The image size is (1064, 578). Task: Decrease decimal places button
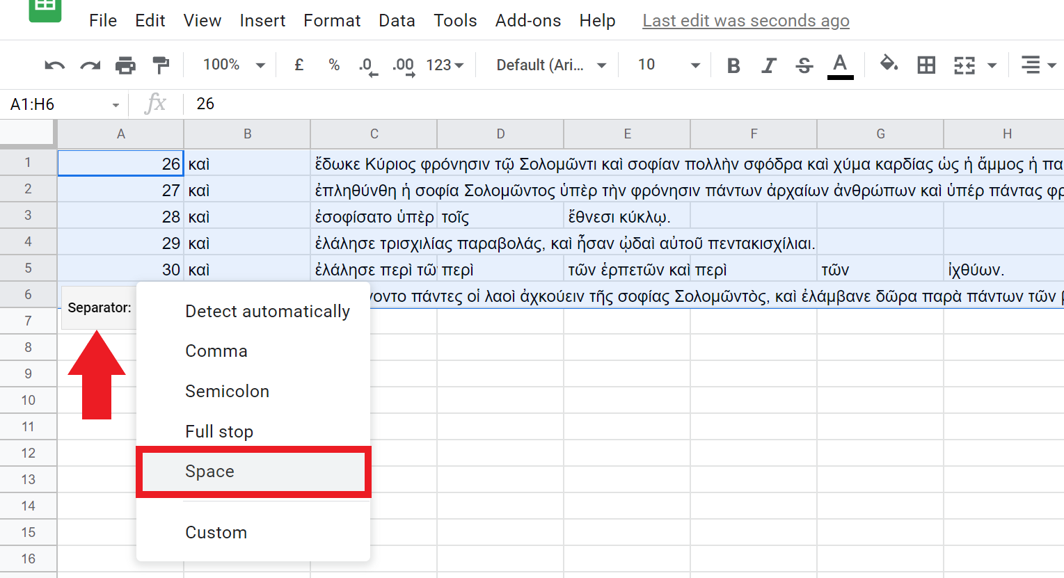coord(367,65)
